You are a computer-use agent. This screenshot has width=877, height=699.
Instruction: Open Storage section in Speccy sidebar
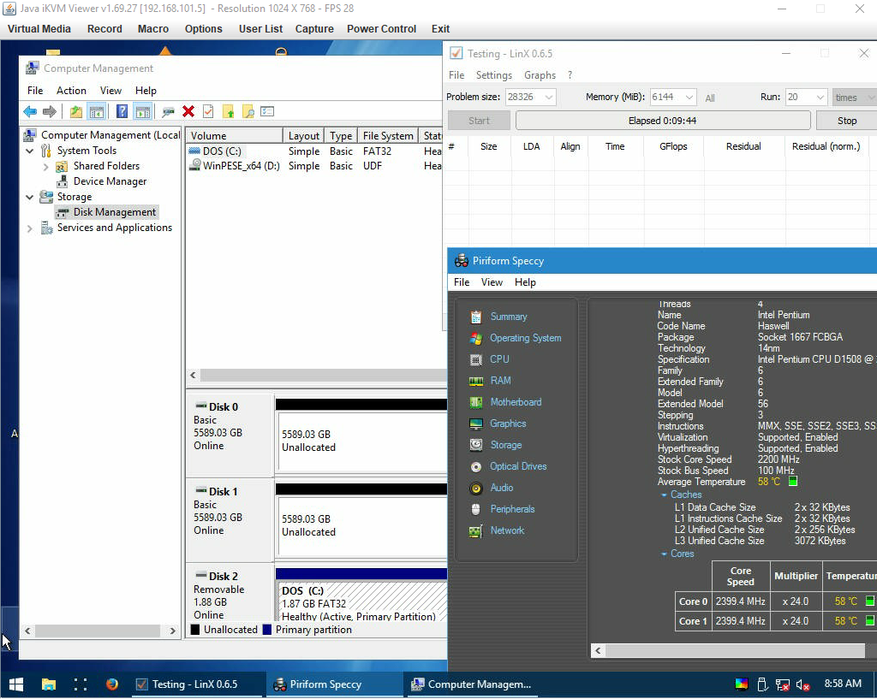coord(505,445)
